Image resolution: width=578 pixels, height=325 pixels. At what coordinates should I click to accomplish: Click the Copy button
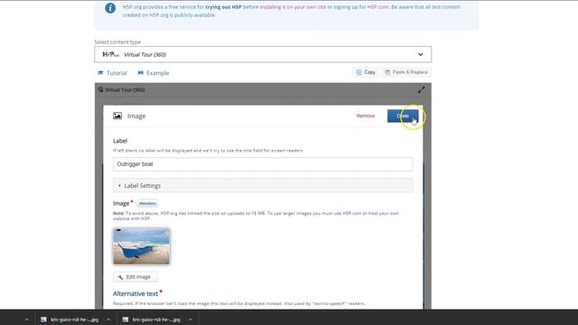[366, 72]
